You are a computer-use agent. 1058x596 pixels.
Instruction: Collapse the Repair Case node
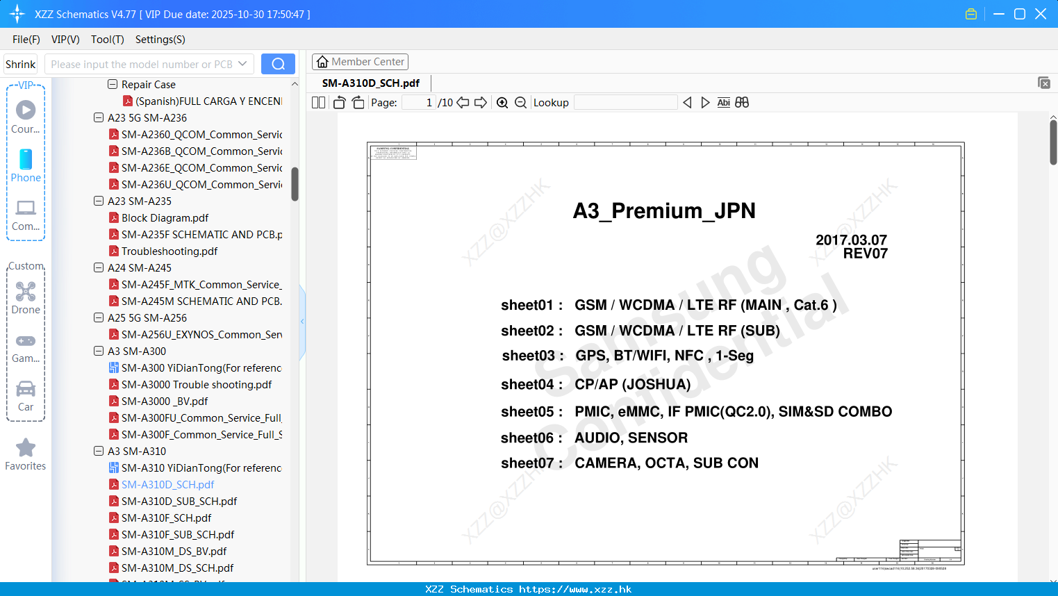[x=113, y=84]
